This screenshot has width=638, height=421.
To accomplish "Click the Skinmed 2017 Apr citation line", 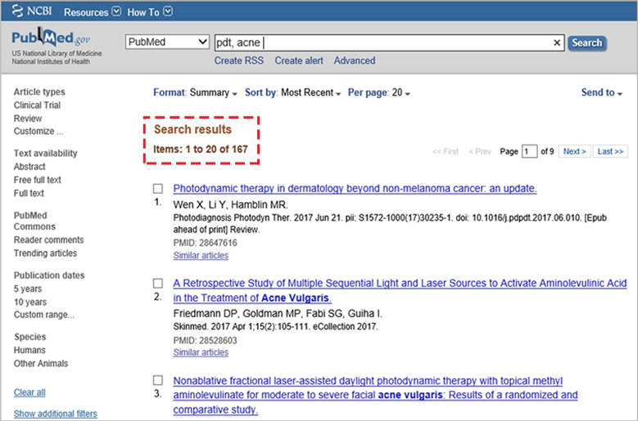I will pos(275,326).
